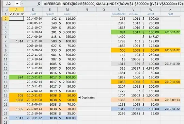Click the Duplicates label

(88, 98)
